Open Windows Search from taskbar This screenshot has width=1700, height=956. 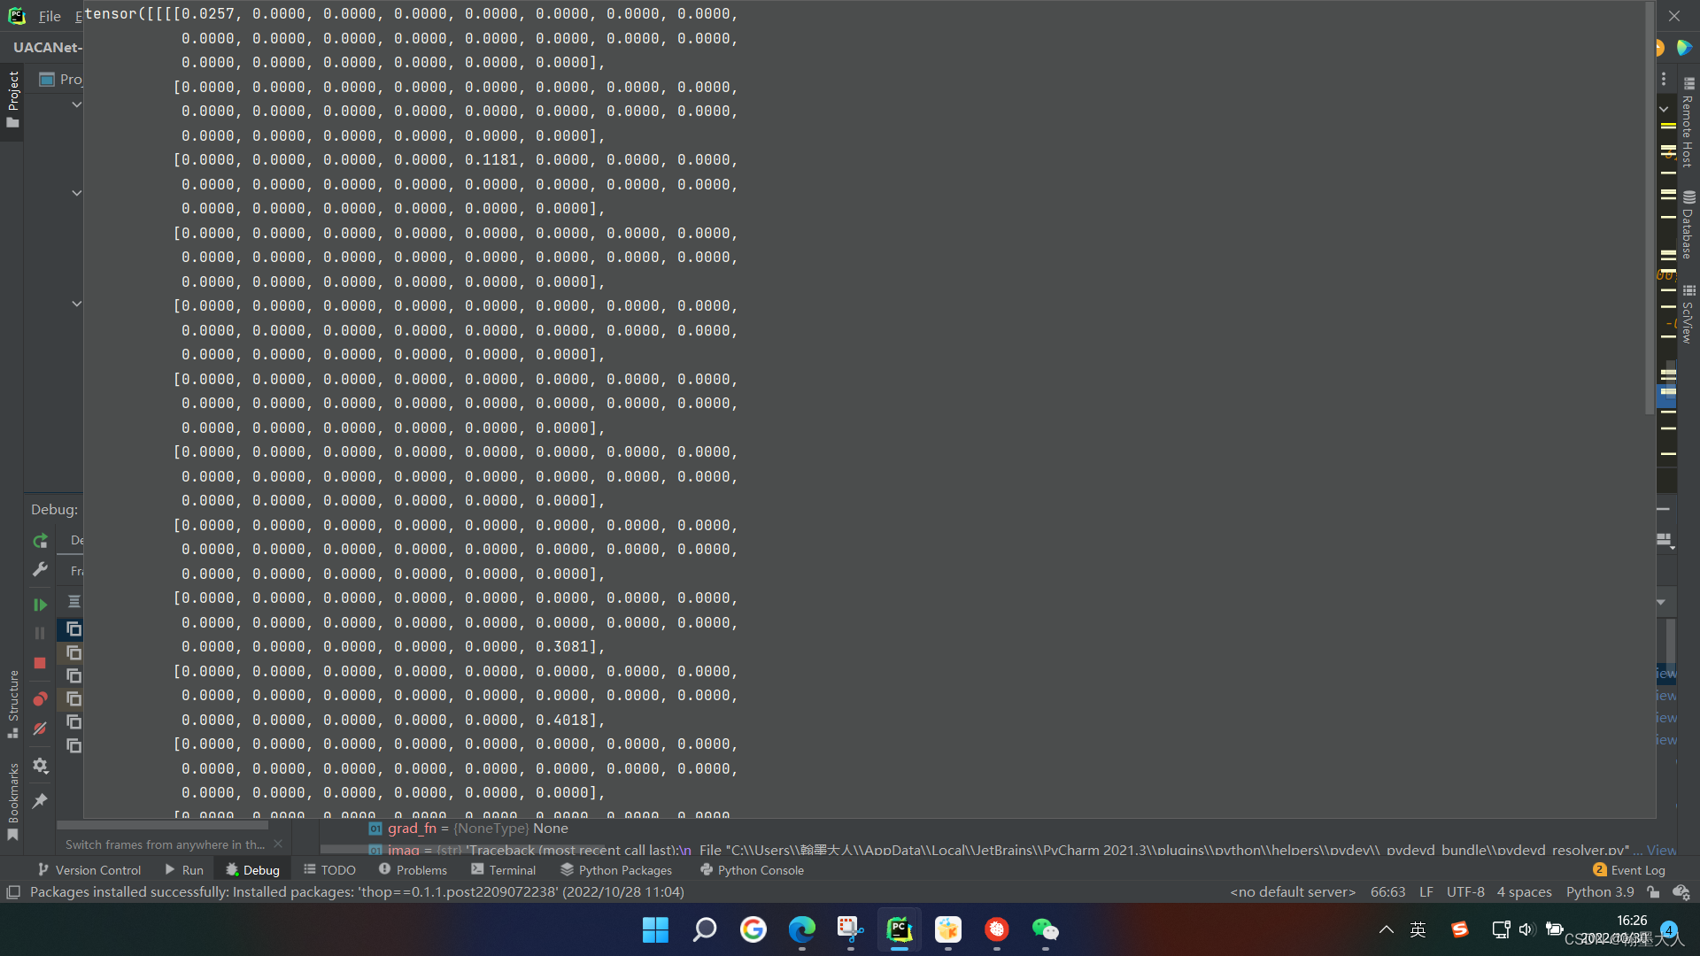pos(704,930)
